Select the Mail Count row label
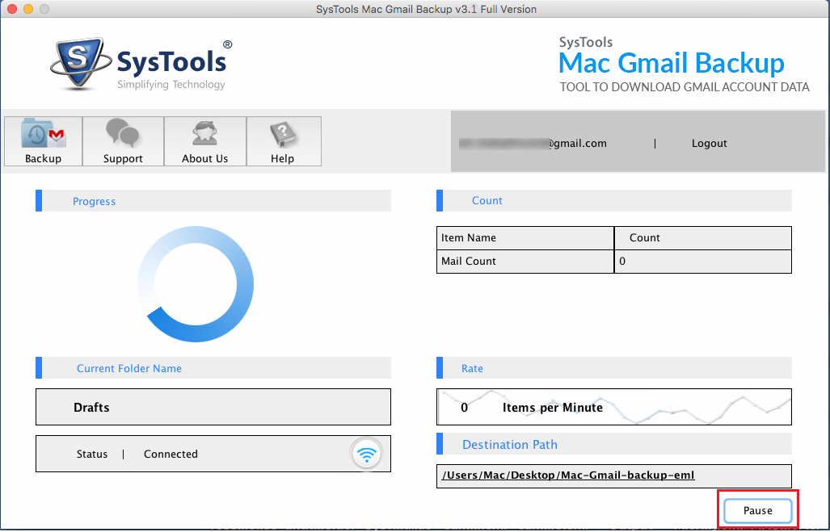This screenshot has width=830, height=532. [525, 262]
